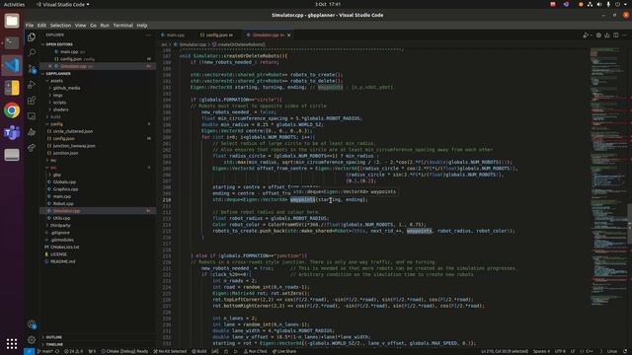Click the UTF-8 encoding indicator
632x355 pixels.
tap(560, 351)
